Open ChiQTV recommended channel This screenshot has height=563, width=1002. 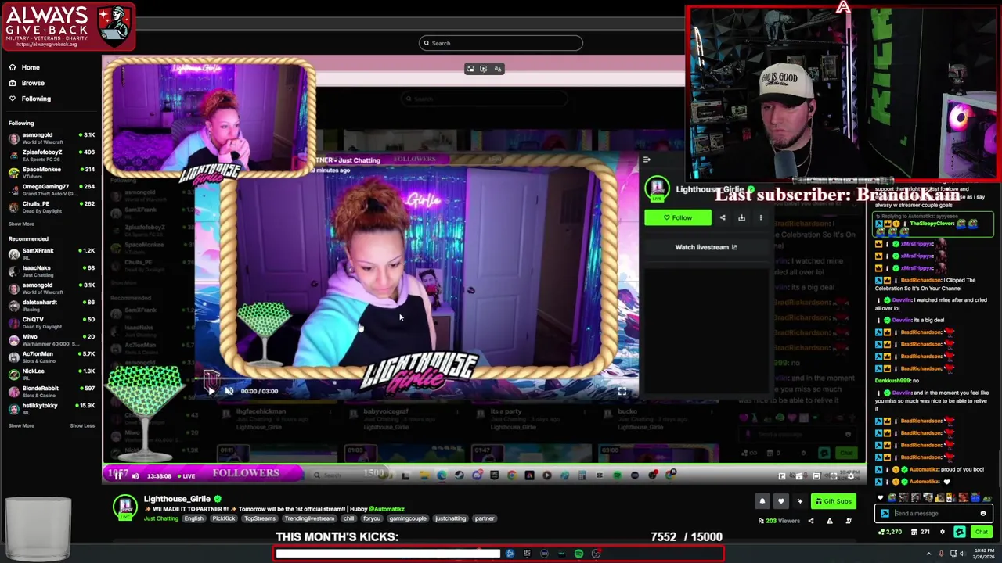tap(51, 323)
